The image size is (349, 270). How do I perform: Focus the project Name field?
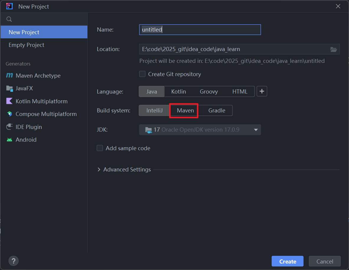coord(200,30)
